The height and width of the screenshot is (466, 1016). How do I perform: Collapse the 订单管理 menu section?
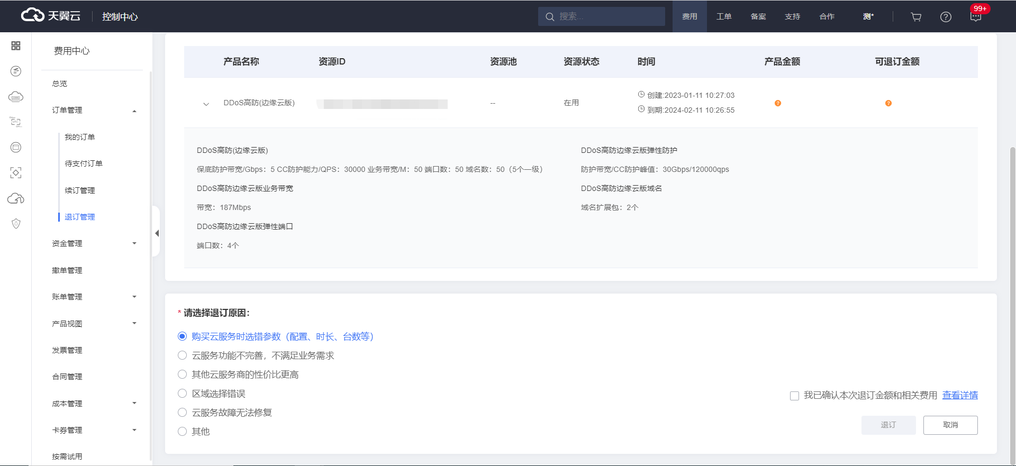tap(134, 111)
